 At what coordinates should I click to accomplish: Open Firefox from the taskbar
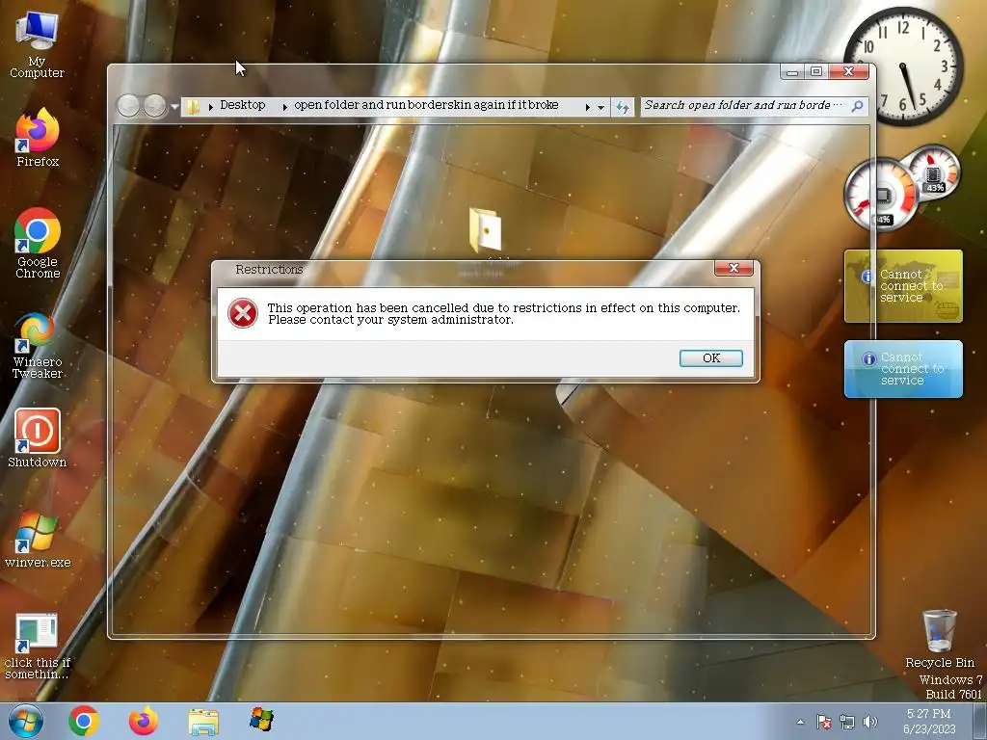[143, 721]
